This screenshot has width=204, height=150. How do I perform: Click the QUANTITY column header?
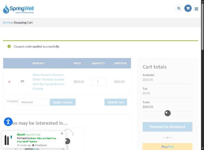coord(98,63)
